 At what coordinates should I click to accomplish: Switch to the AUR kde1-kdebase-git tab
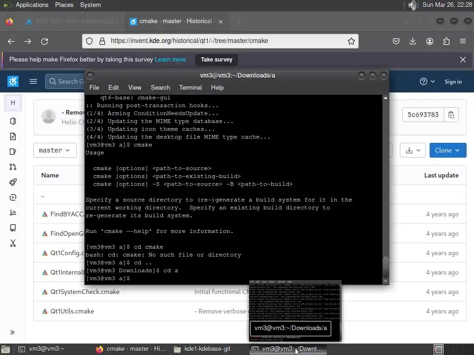71,21
